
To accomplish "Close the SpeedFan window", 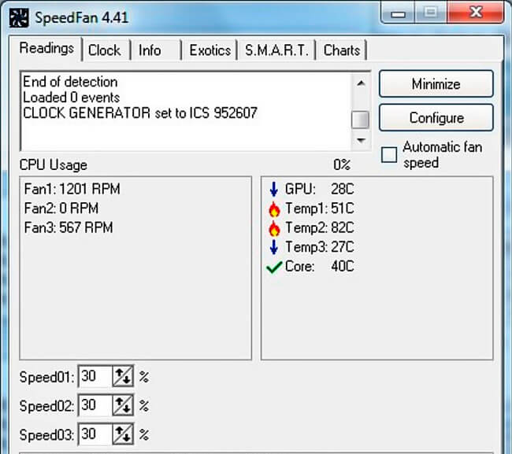I will click(476, 13).
